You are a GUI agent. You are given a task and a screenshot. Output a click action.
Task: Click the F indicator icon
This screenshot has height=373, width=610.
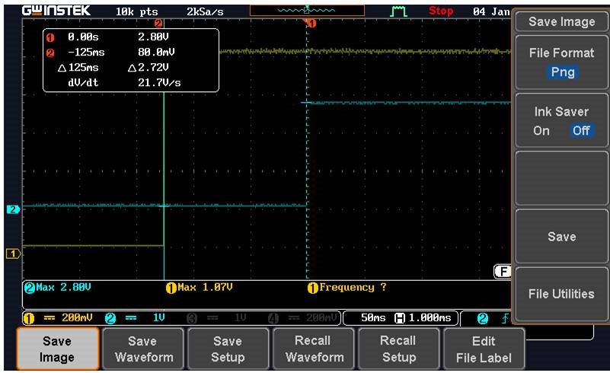coord(503,272)
